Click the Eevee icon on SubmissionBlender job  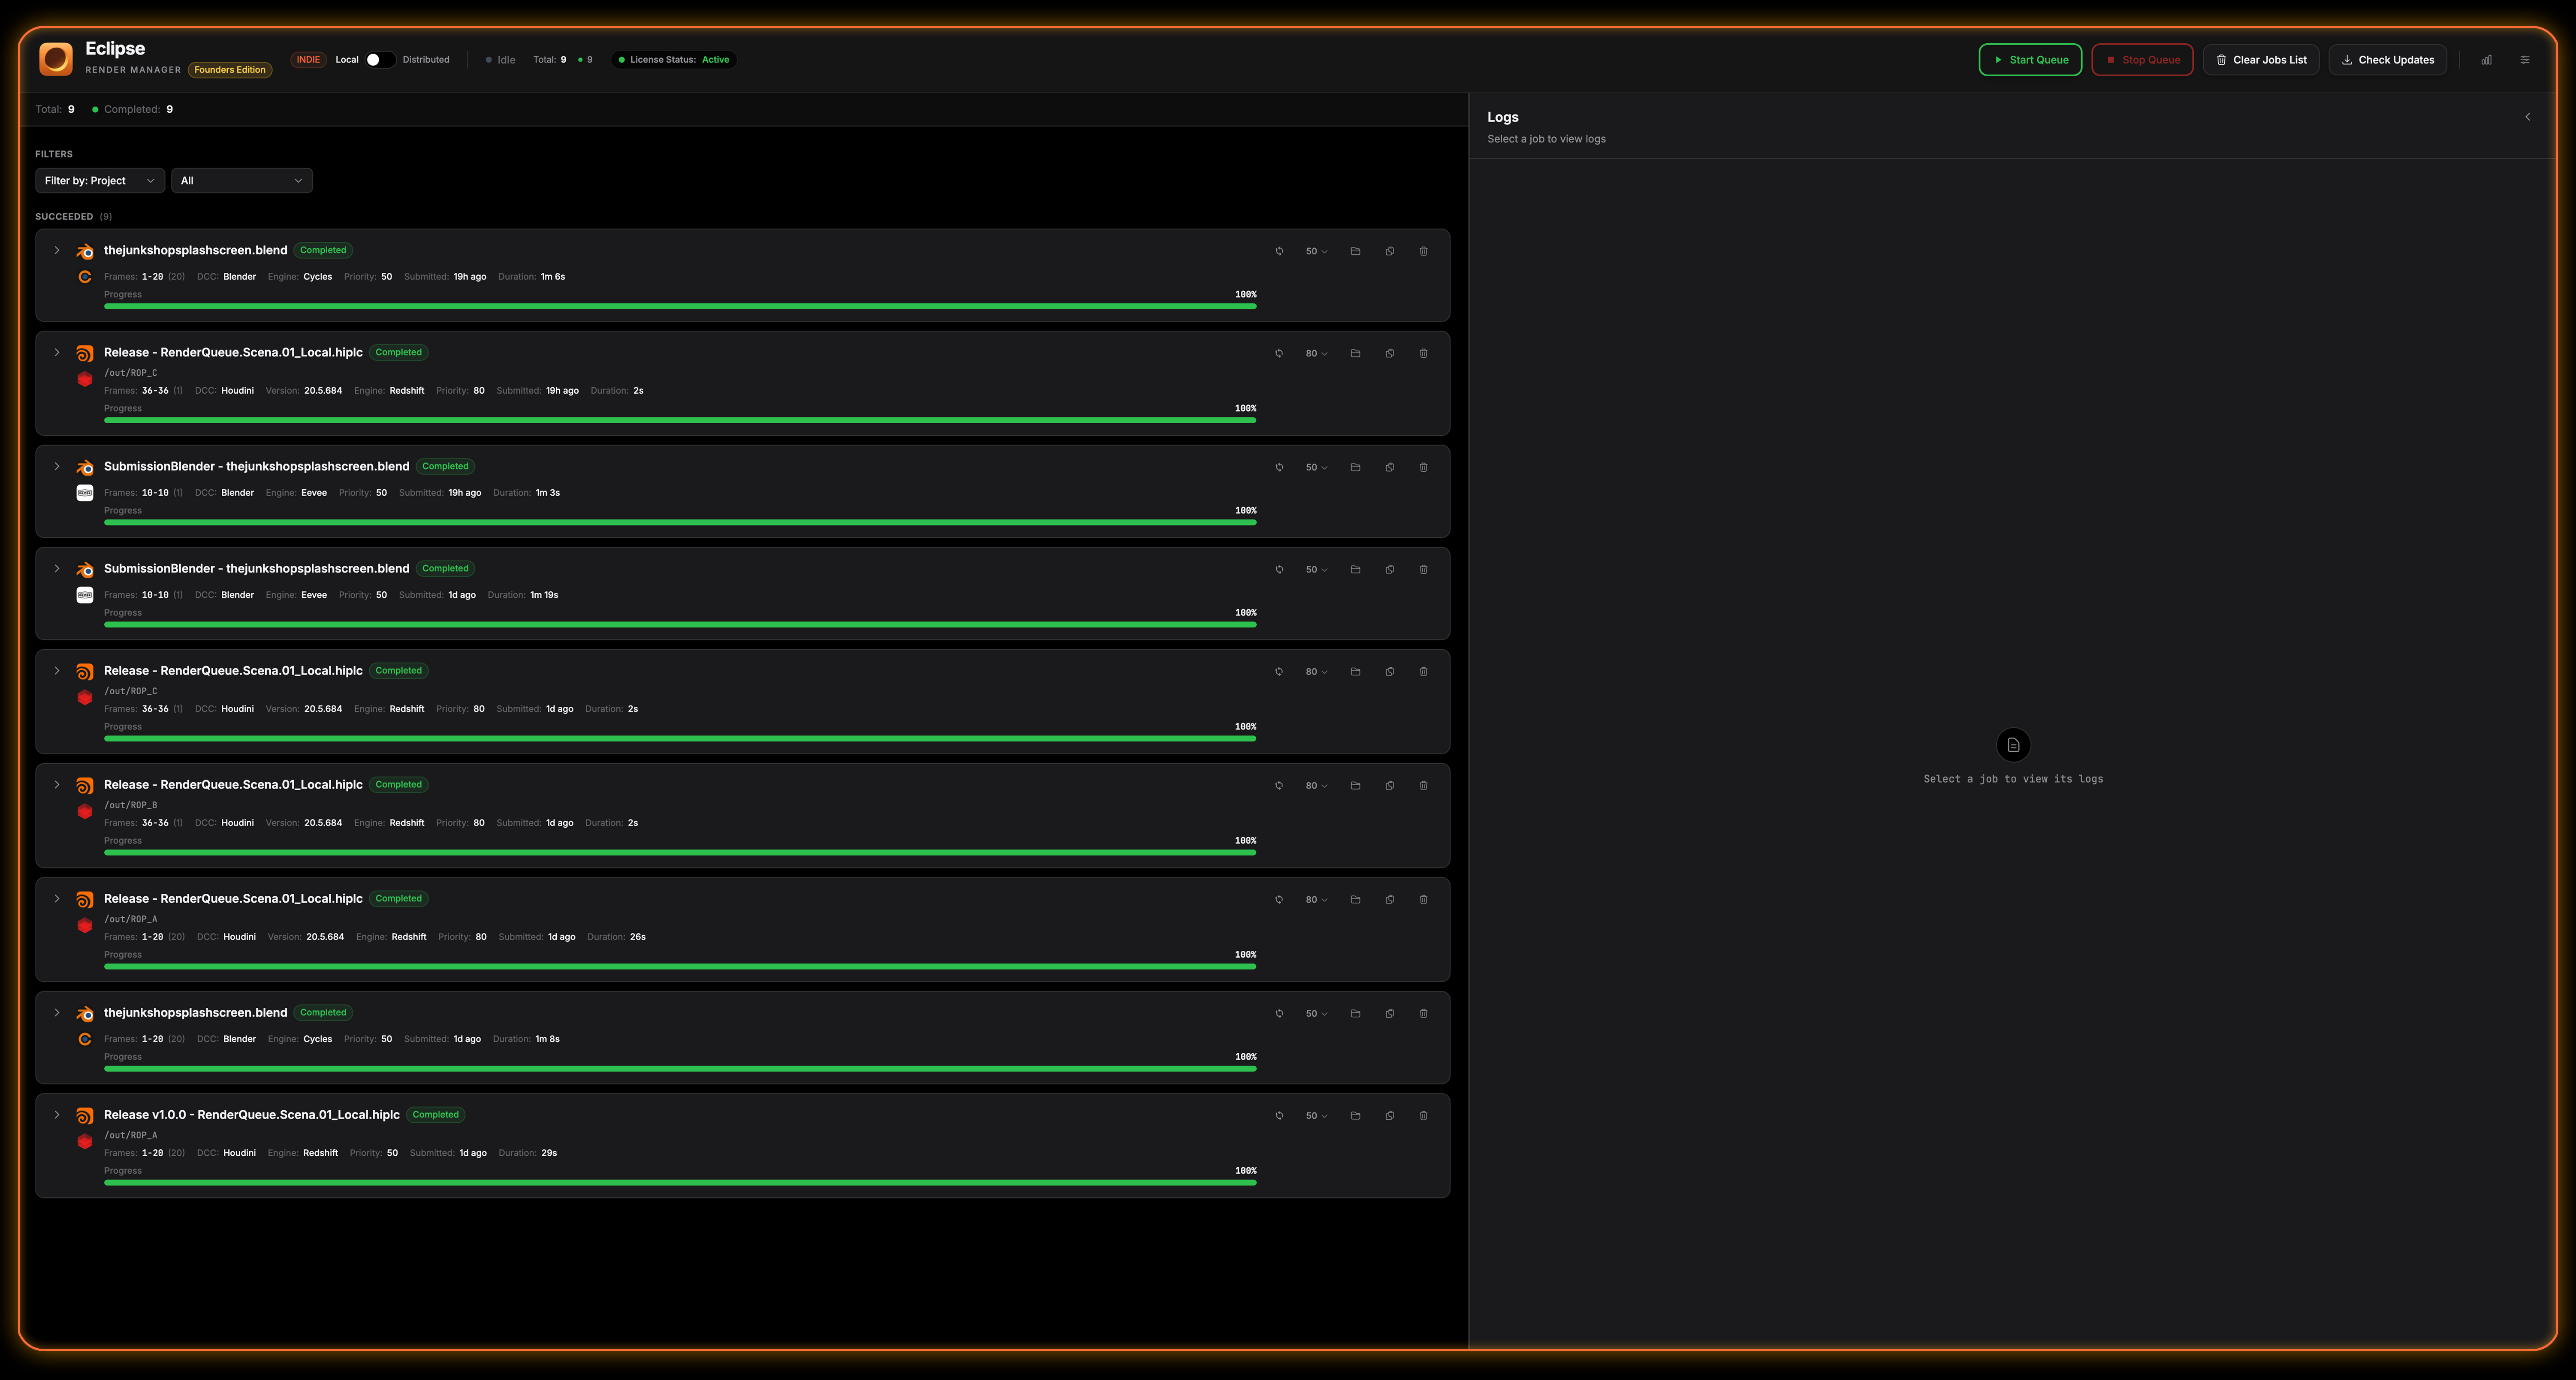coord(85,493)
